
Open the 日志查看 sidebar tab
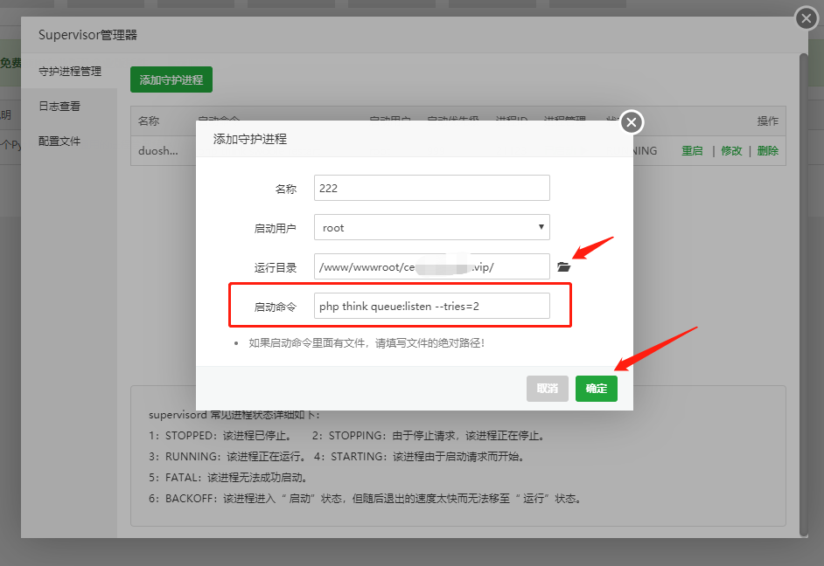point(59,106)
